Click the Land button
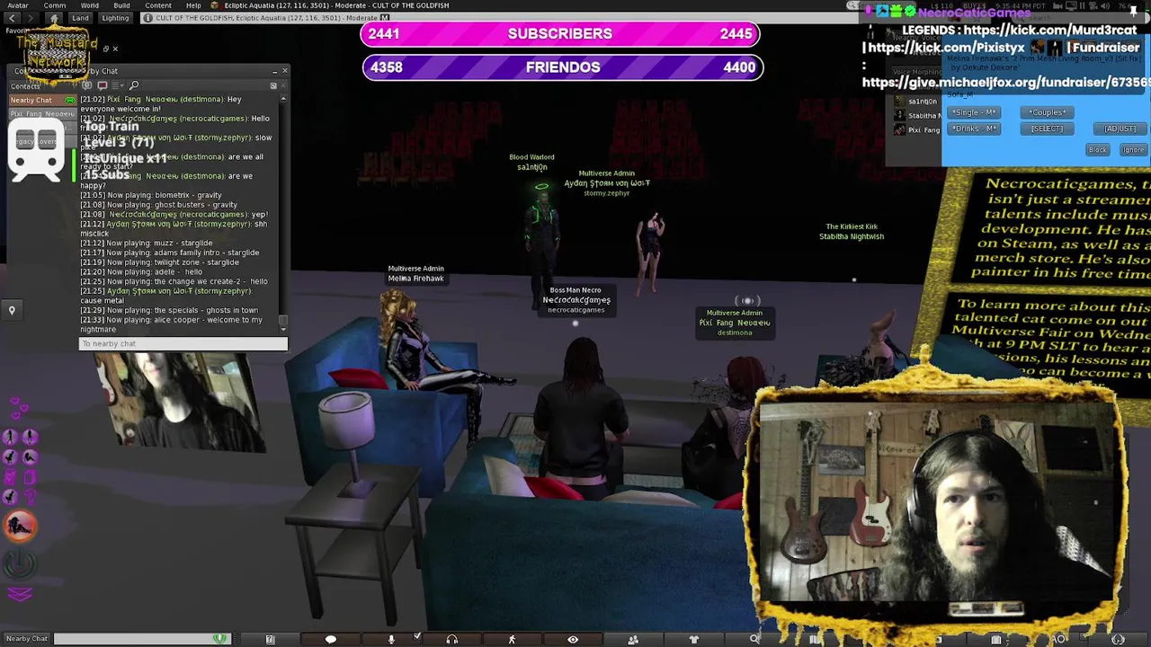This screenshot has height=647, width=1151. tap(81, 18)
